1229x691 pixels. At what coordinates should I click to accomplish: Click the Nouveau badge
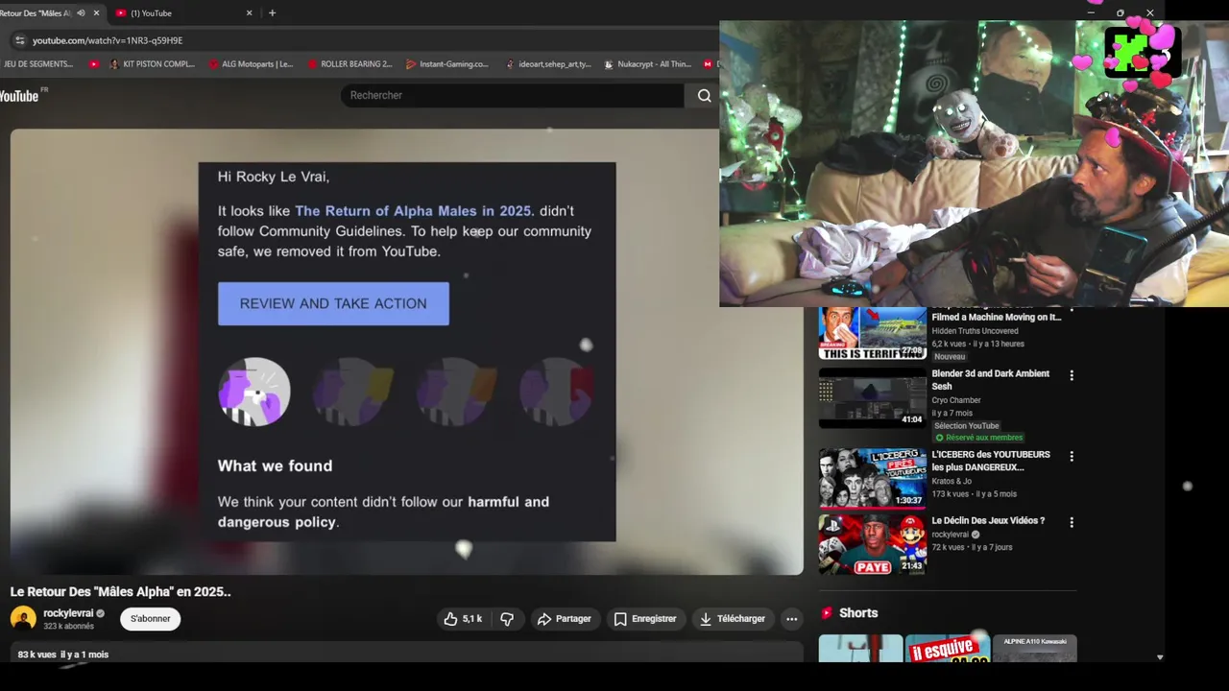point(950,356)
